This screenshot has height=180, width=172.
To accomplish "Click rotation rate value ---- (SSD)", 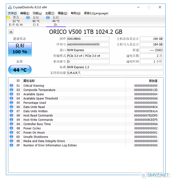I will [152, 50].
